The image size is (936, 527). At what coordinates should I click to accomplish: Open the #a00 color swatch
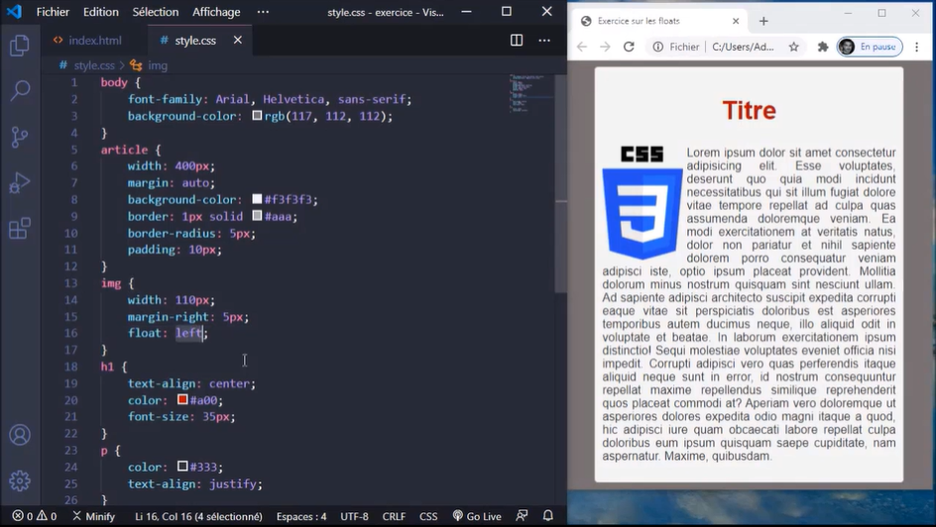[182, 399]
